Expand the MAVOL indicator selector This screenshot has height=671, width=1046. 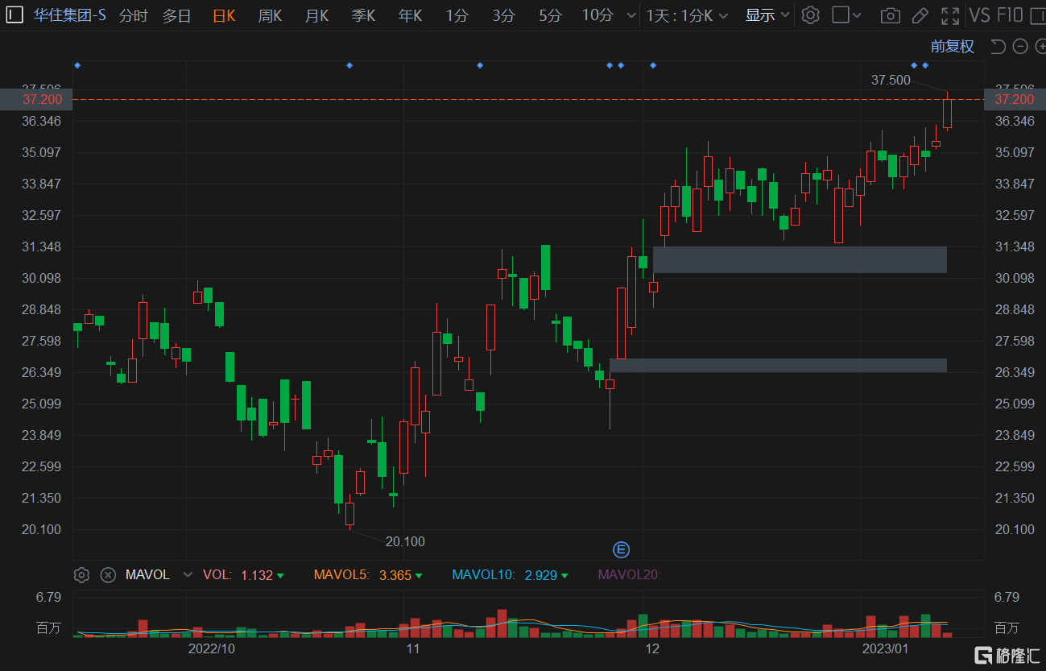(188, 574)
